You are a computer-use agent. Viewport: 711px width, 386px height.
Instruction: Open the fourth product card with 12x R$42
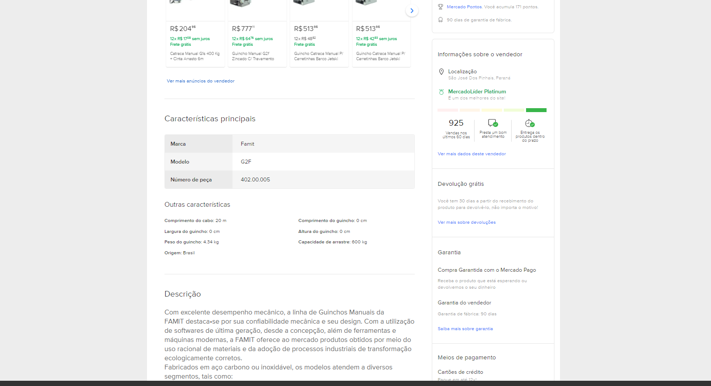381,44
